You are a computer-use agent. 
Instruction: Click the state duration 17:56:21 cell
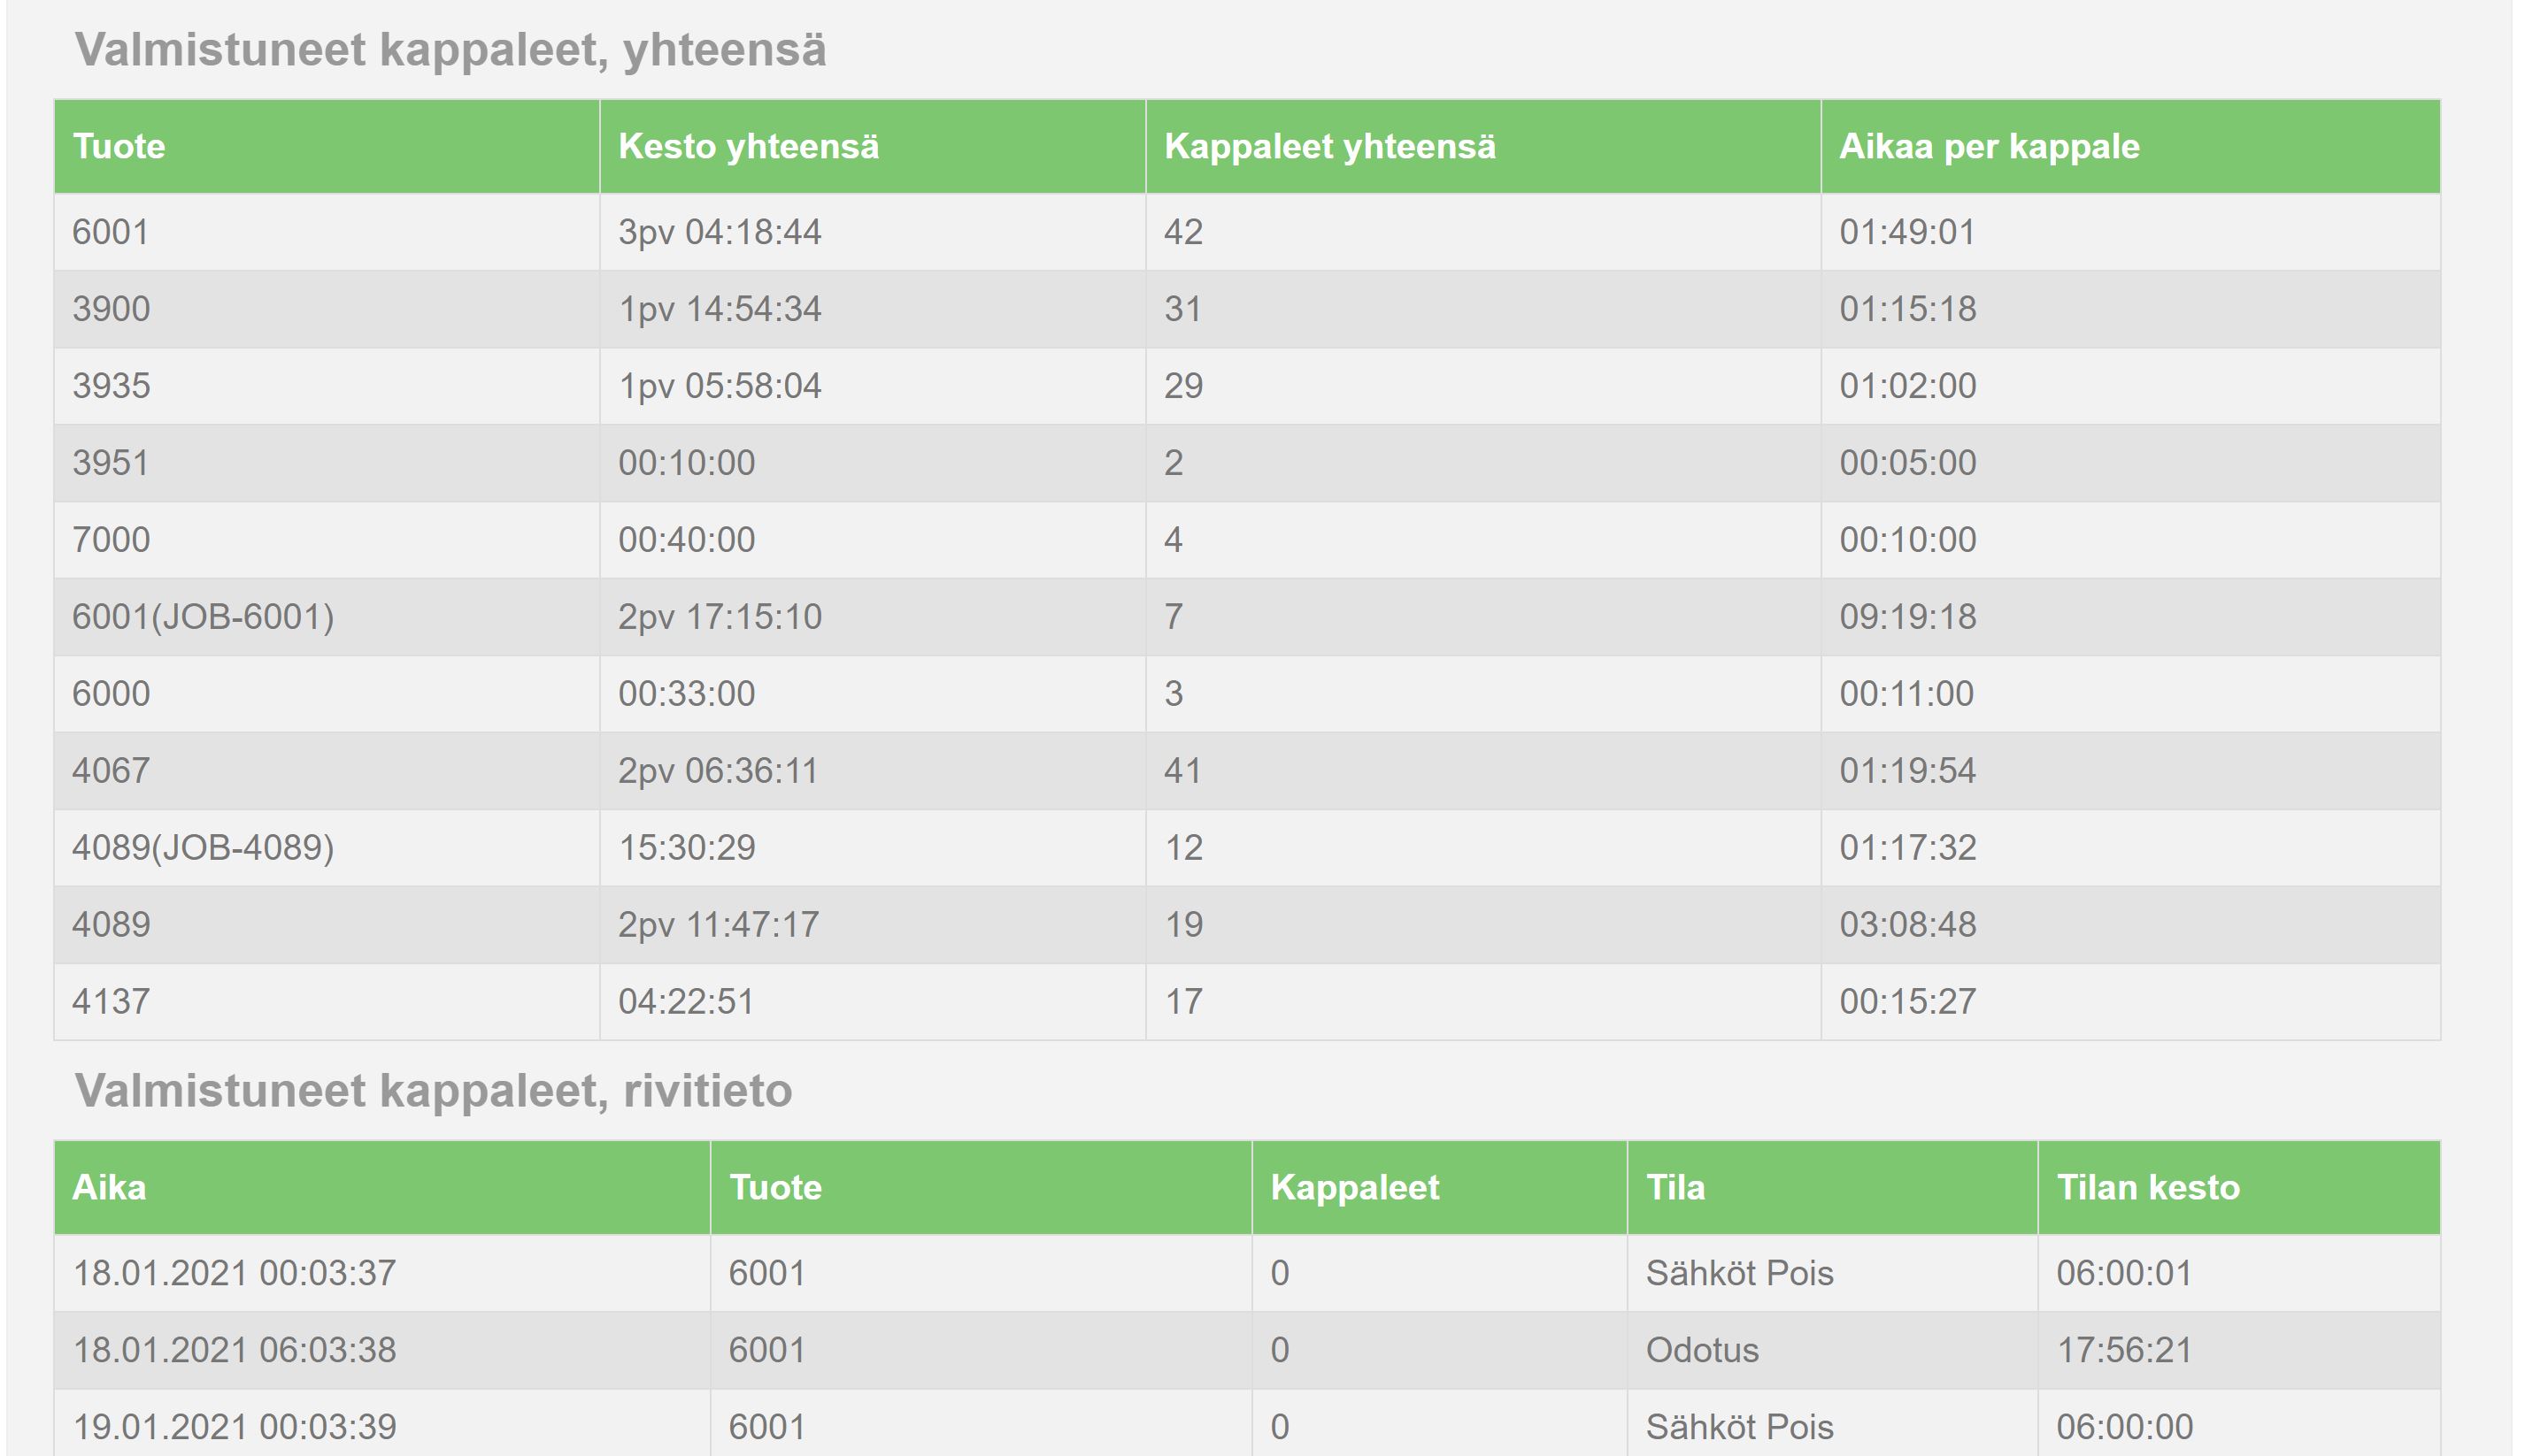pos(2124,1350)
